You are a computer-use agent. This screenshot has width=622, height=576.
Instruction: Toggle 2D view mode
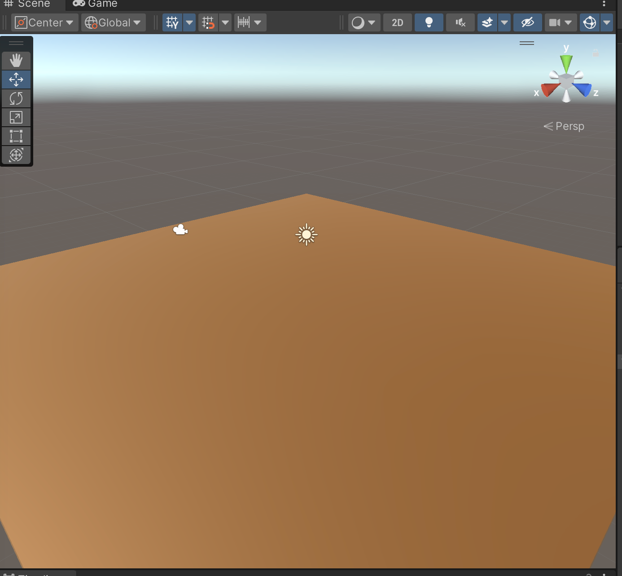pos(397,22)
